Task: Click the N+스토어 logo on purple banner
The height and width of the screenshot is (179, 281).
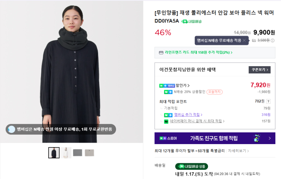Action: pyautogui.click(x=168, y=138)
